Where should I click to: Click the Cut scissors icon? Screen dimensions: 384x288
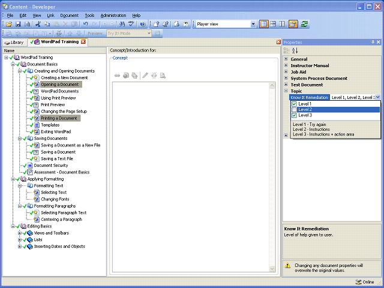(x=38, y=24)
